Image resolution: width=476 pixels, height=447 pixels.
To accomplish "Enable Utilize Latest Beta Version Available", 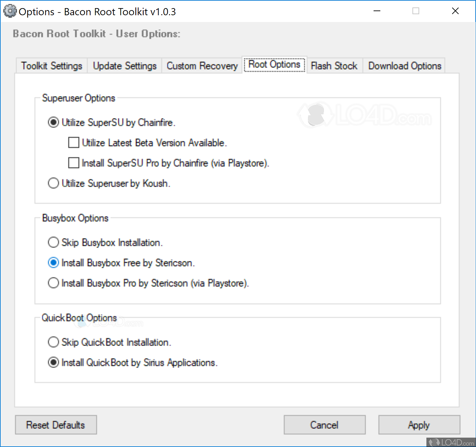I will 73,143.
